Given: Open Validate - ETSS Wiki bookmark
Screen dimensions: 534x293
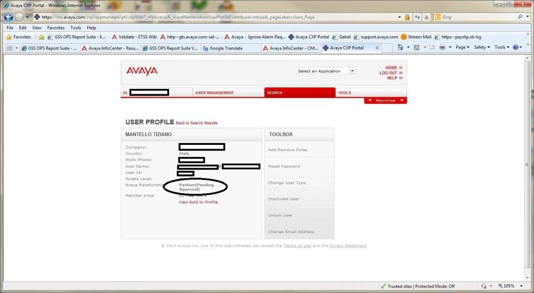Looking at the screenshot, I should (x=135, y=37).
